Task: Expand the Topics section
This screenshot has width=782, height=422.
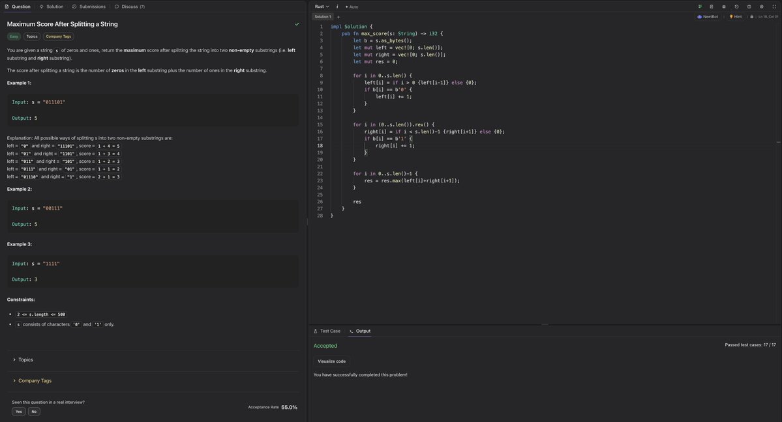Action: (23, 359)
